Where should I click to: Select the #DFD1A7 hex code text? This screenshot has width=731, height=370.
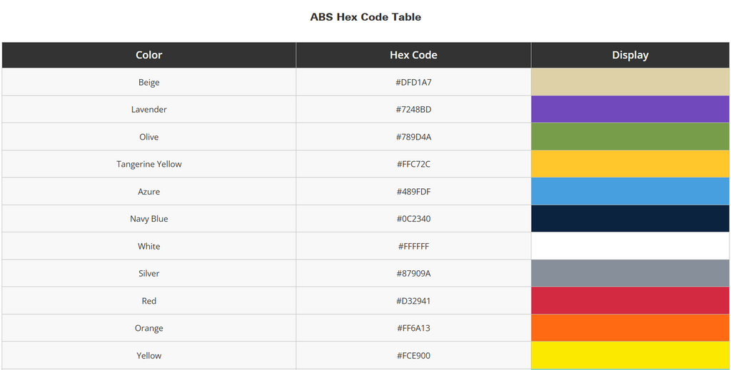click(x=413, y=83)
